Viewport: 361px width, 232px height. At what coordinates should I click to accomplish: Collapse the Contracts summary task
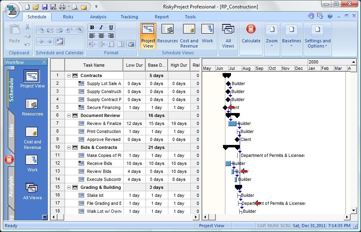[x=69, y=75]
